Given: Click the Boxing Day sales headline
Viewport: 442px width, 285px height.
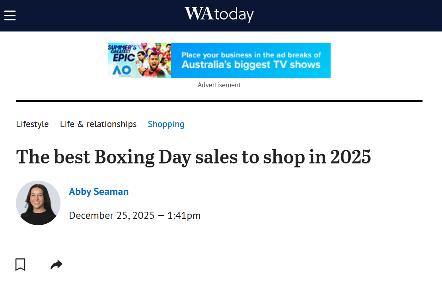Looking at the screenshot, I should [x=193, y=157].
